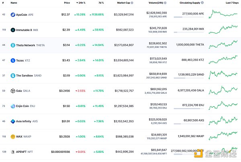Viewport: 241px width, 162px height.
Task: Click the ApeCoin logo icon
Action: [13, 14]
